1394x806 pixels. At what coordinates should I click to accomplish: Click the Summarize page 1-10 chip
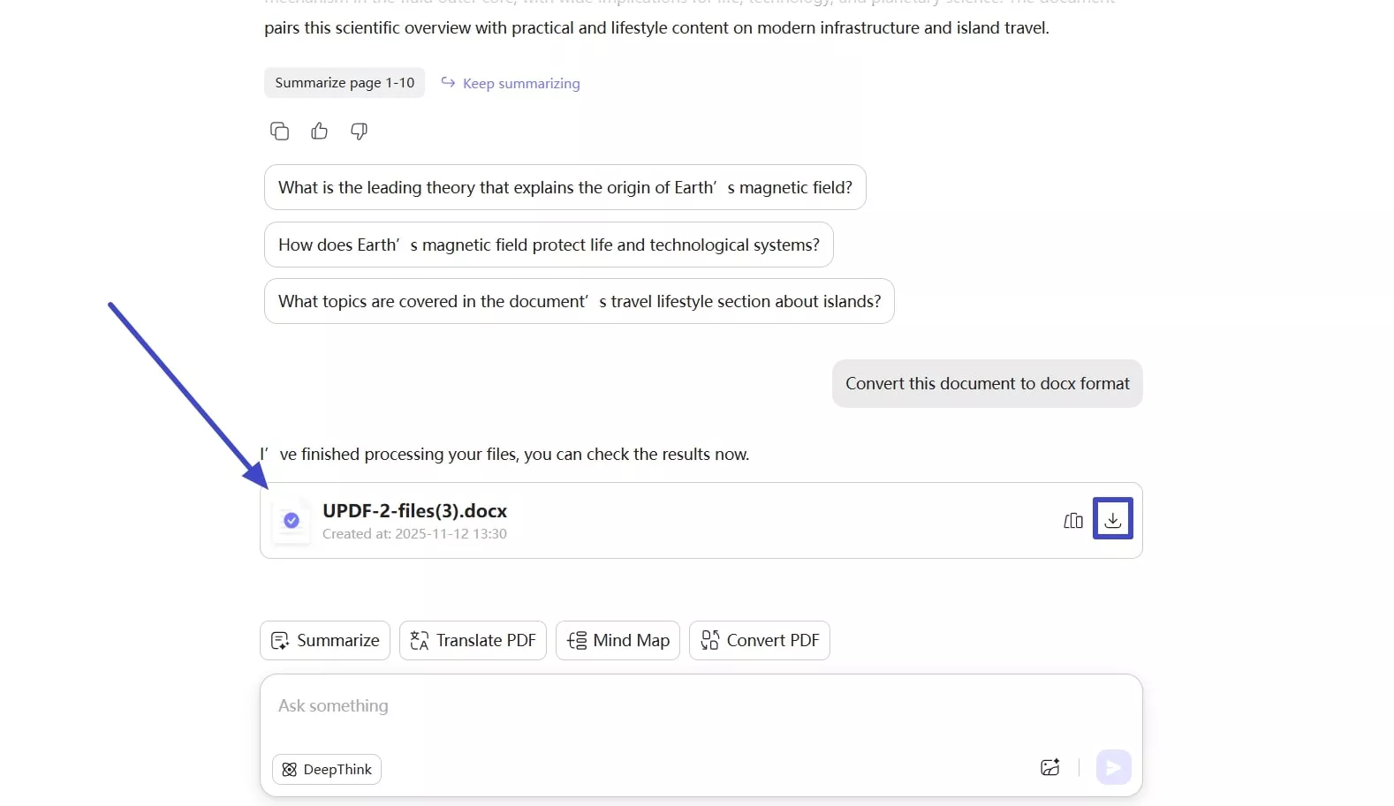point(345,82)
